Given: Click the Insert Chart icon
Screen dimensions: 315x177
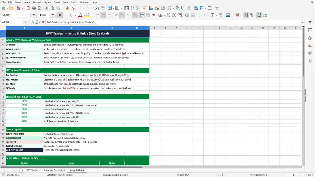Looking at the screenshot, I should coord(157,8).
